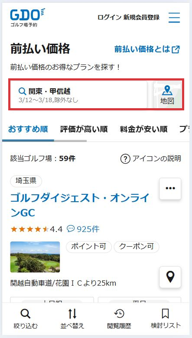Viewport: 192px width, 338px height.
Task: Switch to the 料金が安い順 tab
Action: pos(143,129)
